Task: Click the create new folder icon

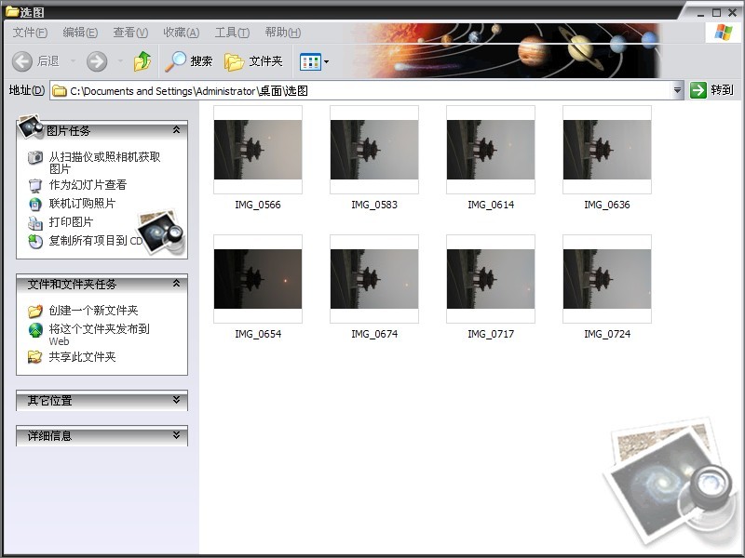Action: point(34,311)
